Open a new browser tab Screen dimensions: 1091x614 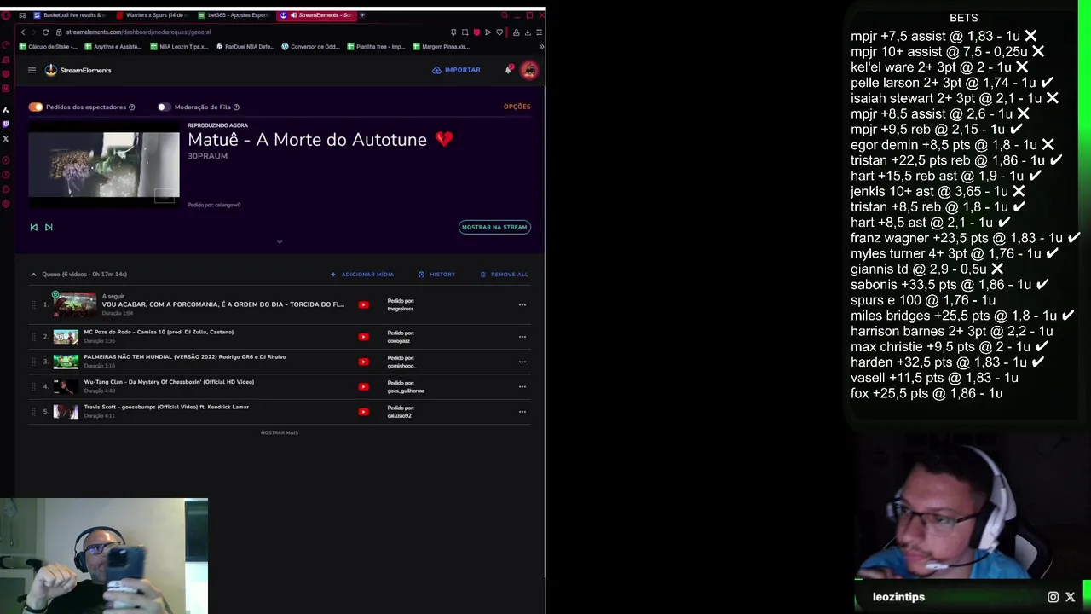tap(362, 14)
